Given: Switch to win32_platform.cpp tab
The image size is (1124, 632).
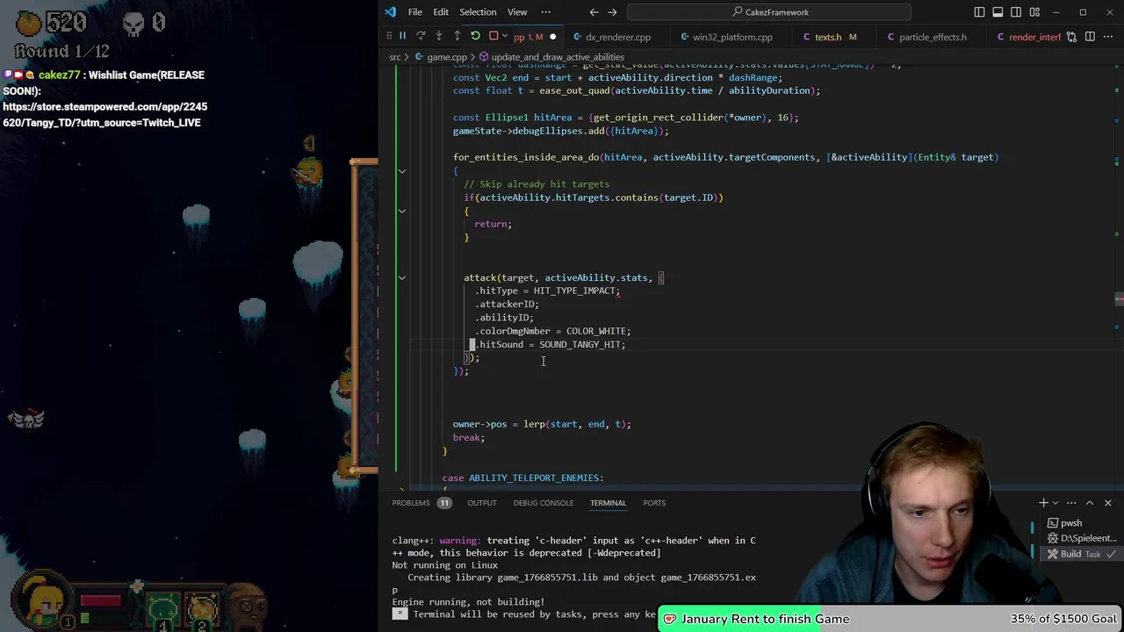Looking at the screenshot, I should pos(732,37).
